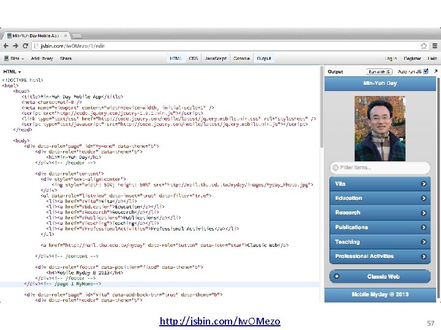Close the Min-Yuh Day Mobile App tab

pyautogui.click(x=66, y=35)
